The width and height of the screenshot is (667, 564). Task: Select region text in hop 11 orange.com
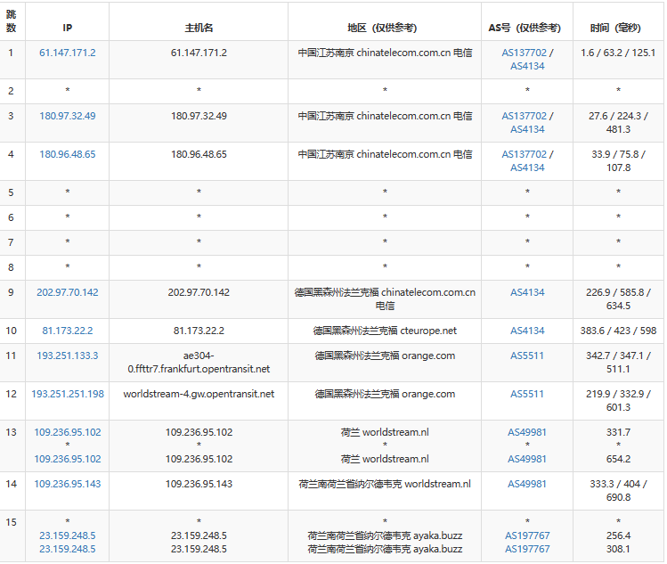(x=385, y=356)
